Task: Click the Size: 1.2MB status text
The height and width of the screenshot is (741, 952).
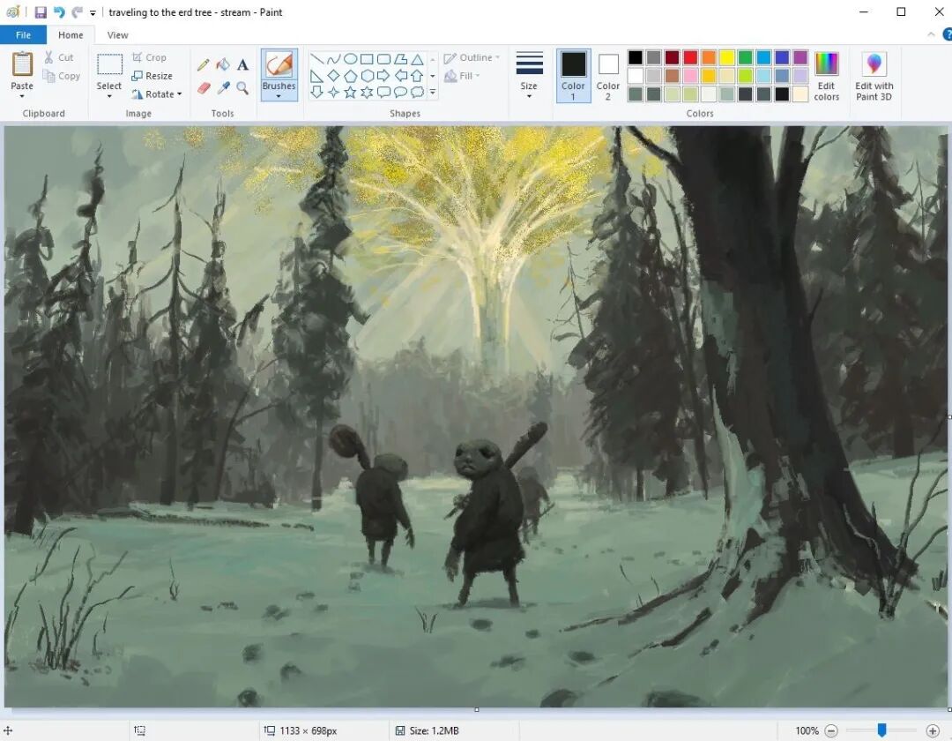Action: (x=434, y=730)
